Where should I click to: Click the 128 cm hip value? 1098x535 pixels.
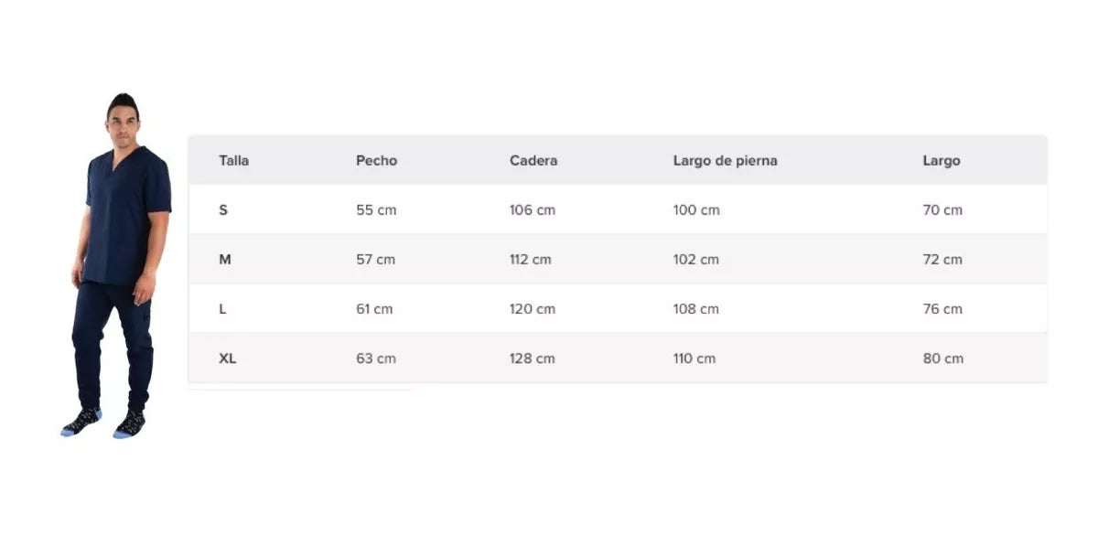click(532, 358)
